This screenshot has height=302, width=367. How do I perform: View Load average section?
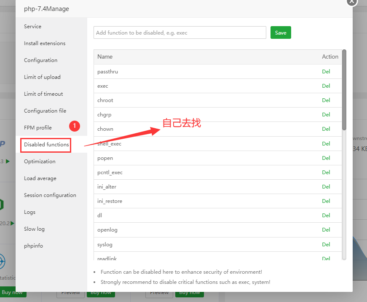click(x=40, y=178)
